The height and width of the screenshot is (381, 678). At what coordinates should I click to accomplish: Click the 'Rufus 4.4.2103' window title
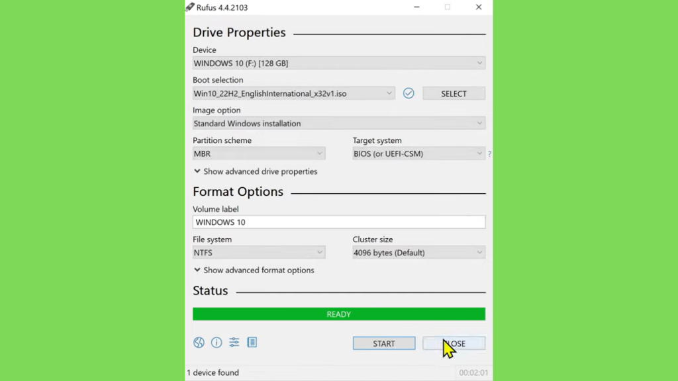click(222, 7)
